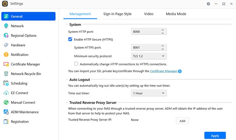236x140 pixels.
Task: Open the Media Mode tab
Action: coord(176,14)
